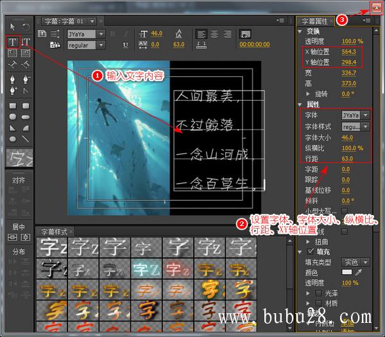385x337 pixels.
Task: Select the Path Type tool
Action: point(13,65)
